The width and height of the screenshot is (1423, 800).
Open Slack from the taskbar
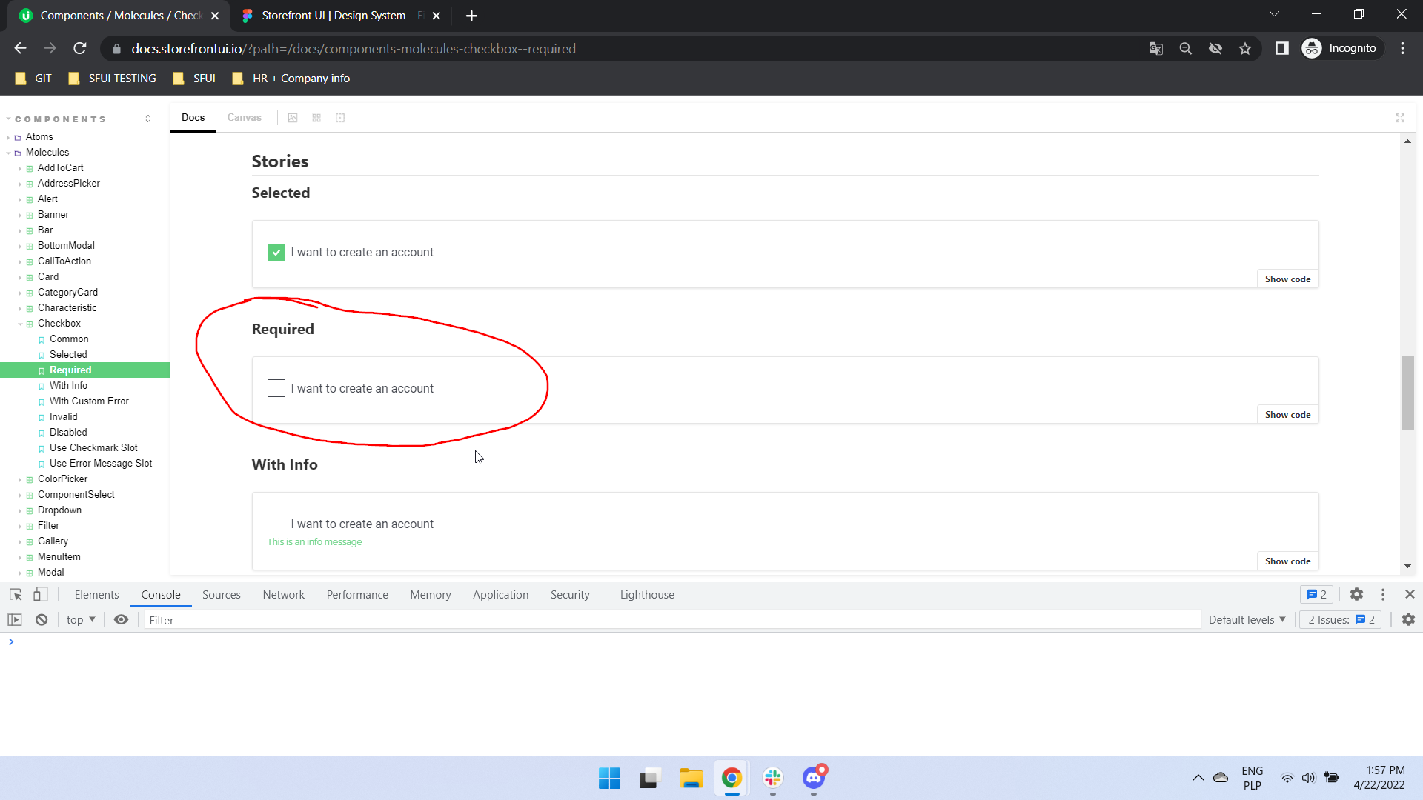(x=773, y=779)
